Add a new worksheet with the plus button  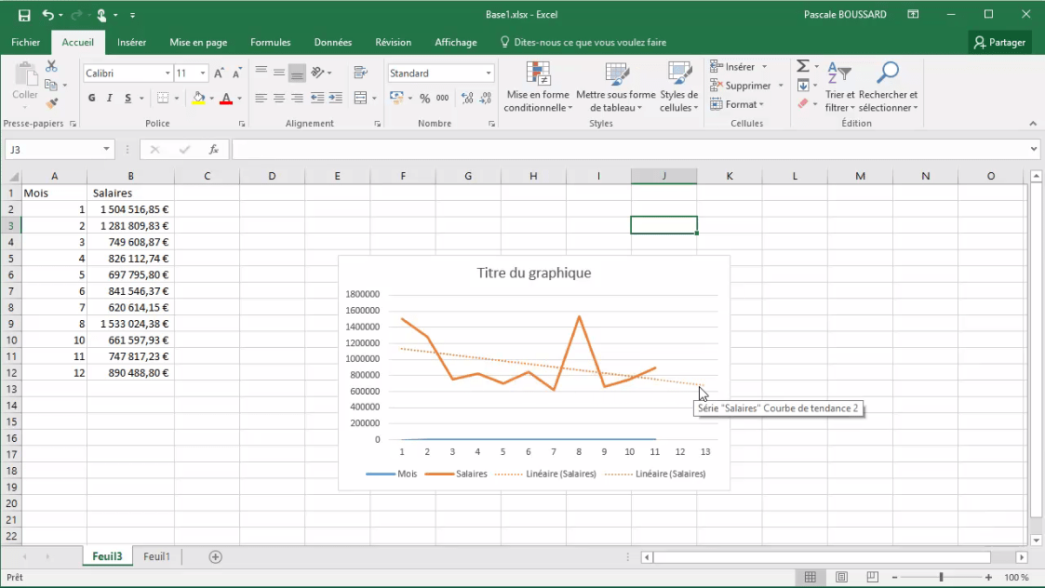click(x=215, y=555)
